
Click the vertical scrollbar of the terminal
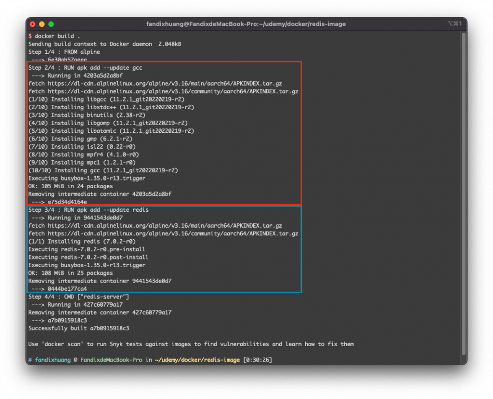464,194
